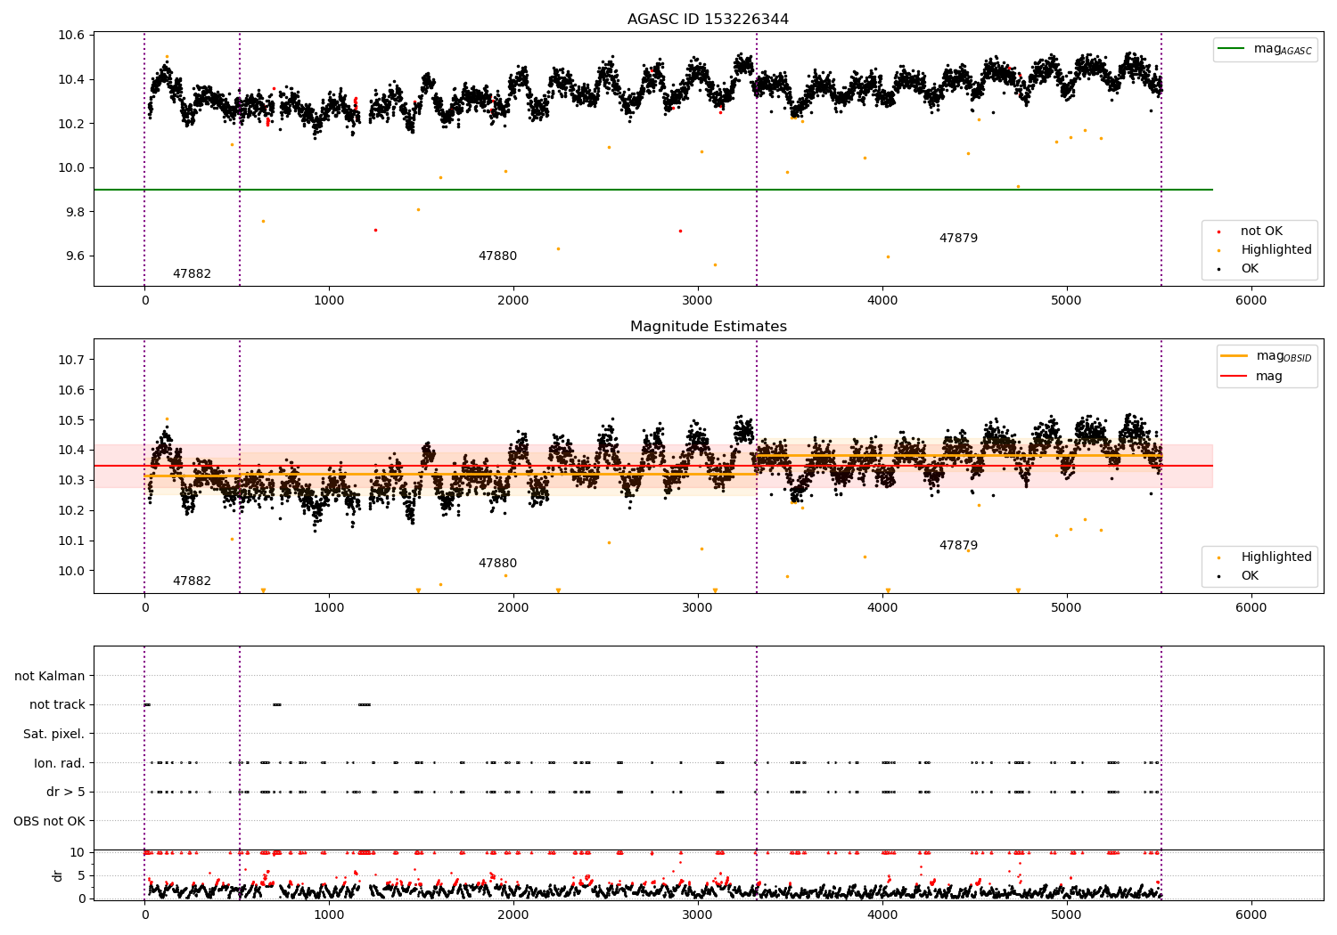Click obsid label 47882 in top plot
Viewport: 1337px width, 935px height.
(x=192, y=274)
